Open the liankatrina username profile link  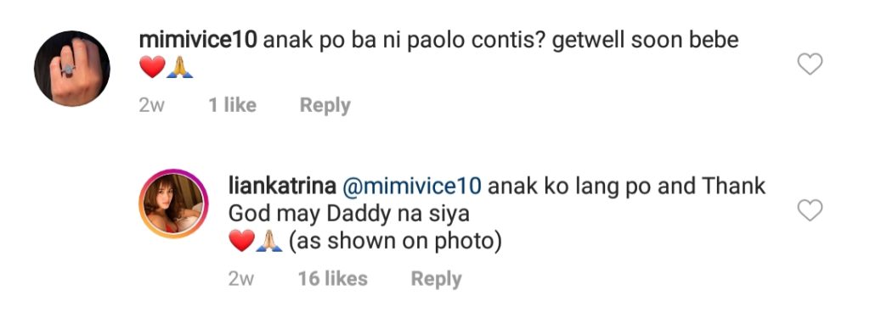282,187
